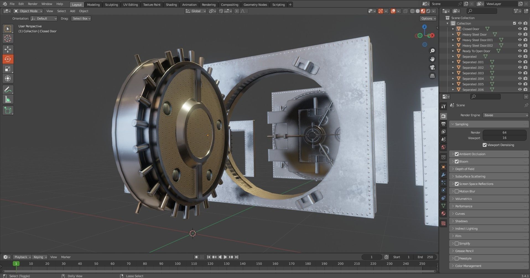Switch to the Geometry Nodes workspace tab
The height and width of the screenshot is (278, 530).
(x=255, y=5)
